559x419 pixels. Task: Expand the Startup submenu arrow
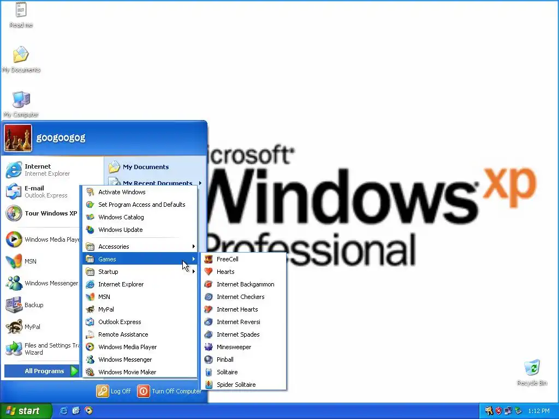click(x=194, y=272)
